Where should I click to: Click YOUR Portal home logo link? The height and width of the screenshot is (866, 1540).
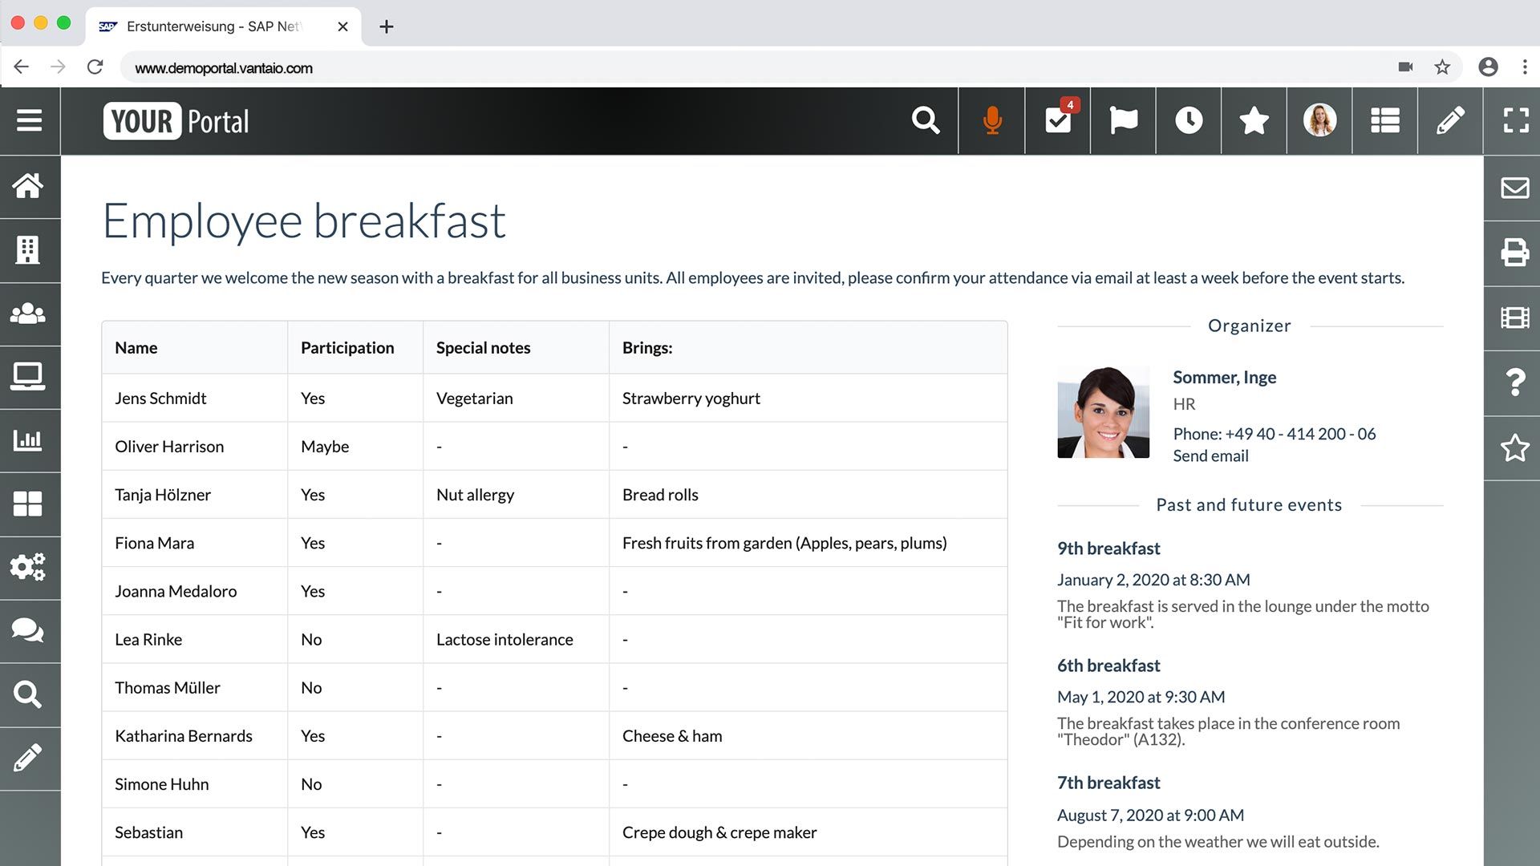(x=176, y=120)
